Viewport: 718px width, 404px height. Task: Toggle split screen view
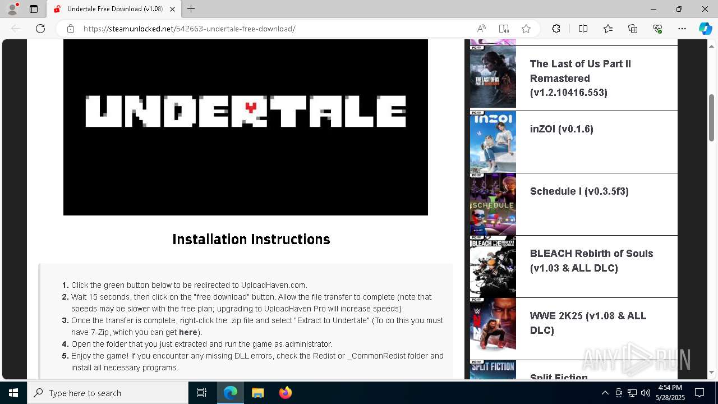583,29
